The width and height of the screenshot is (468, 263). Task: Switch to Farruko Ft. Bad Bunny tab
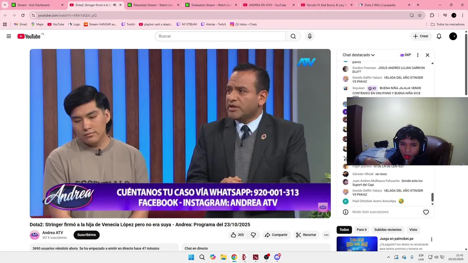[327, 5]
